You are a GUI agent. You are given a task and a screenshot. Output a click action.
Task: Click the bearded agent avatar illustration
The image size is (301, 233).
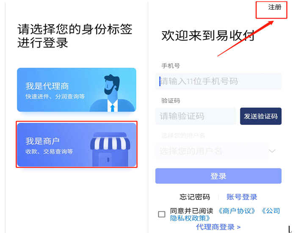tap(113, 93)
